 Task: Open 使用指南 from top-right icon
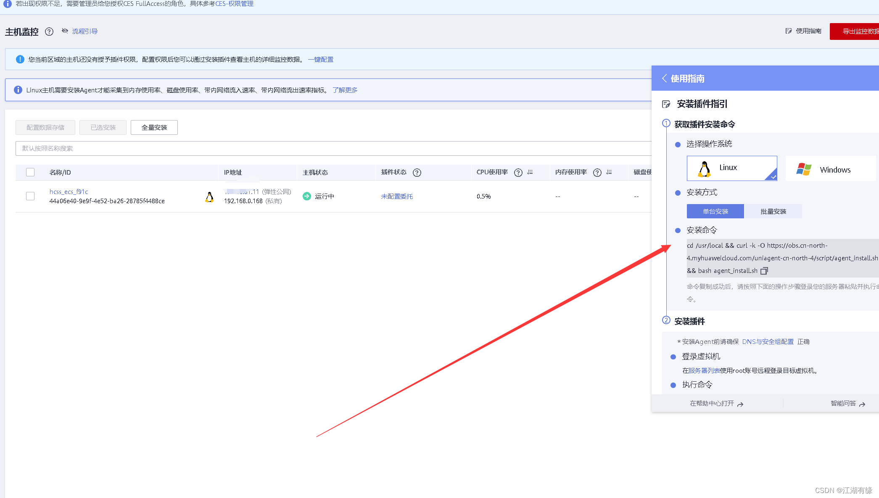789,31
